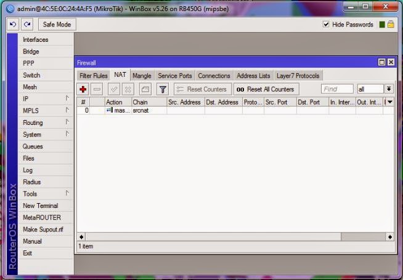Image resolution: width=403 pixels, height=280 pixels.
Task: Click the Find input field
Action: (x=337, y=89)
